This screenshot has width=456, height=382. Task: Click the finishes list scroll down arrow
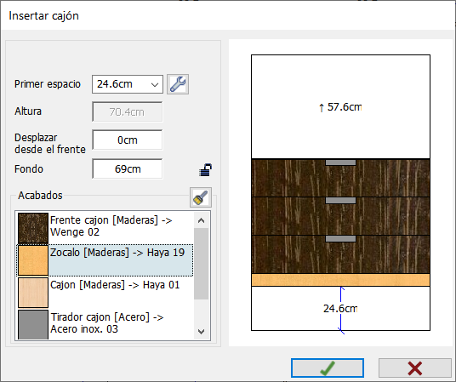(201, 331)
